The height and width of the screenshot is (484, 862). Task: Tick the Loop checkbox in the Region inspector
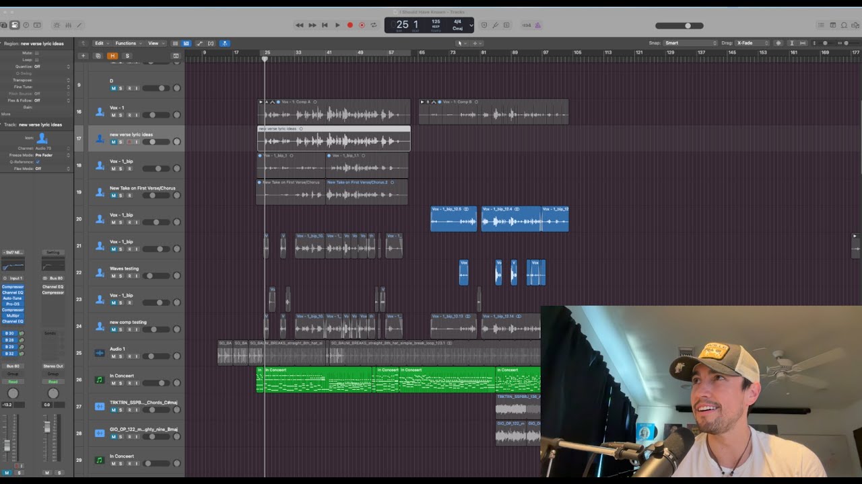[x=36, y=60]
